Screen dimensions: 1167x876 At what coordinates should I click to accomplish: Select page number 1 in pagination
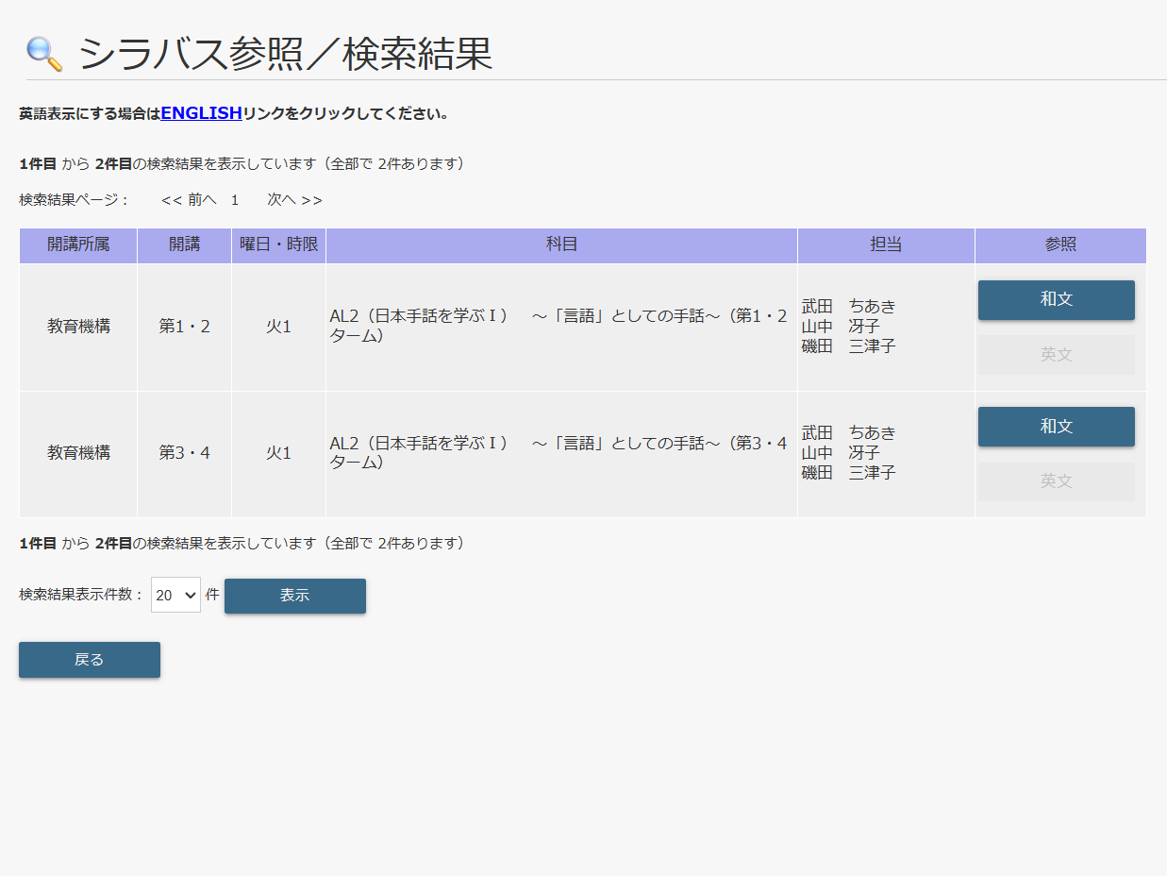click(x=235, y=200)
